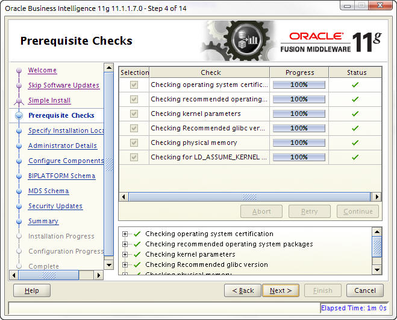The image size is (397, 320).
Task: Click the Help button
Action: pyautogui.click(x=32, y=290)
